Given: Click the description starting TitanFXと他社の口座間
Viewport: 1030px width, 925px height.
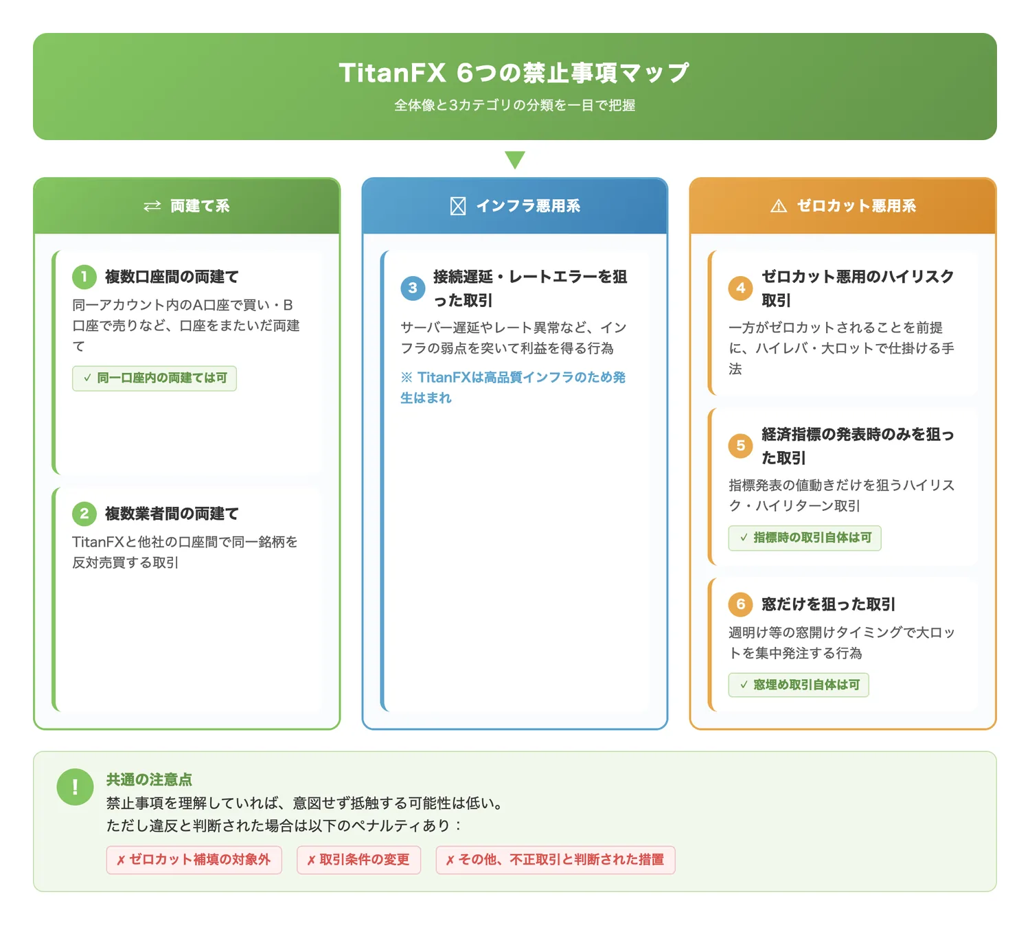Looking at the screenshot, I should coord(185,552).
